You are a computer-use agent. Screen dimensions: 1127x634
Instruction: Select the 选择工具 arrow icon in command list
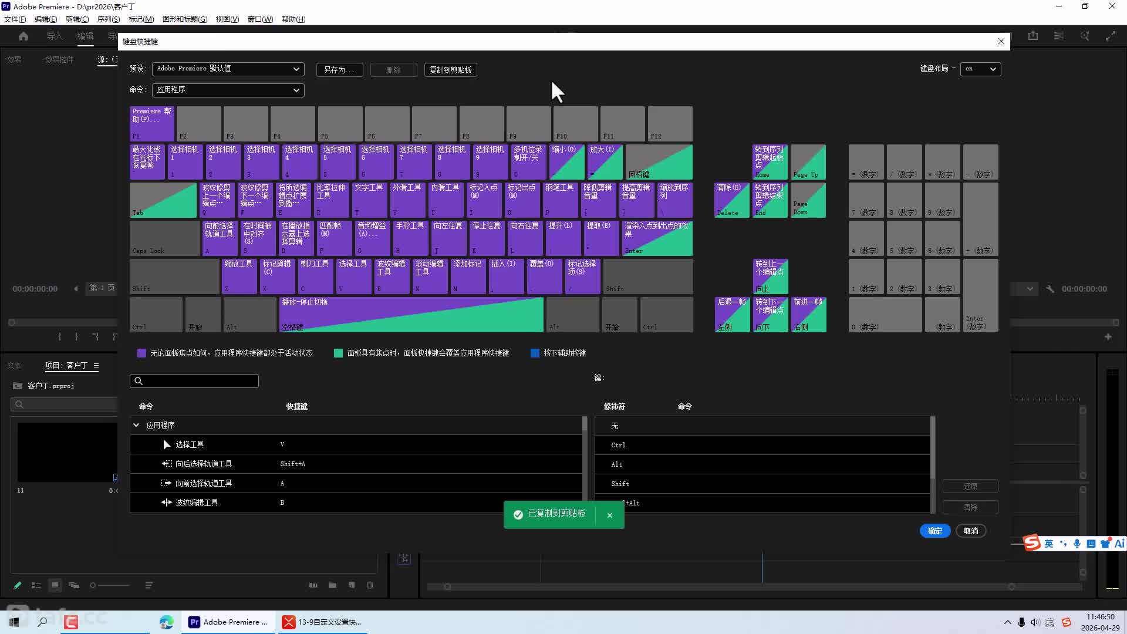click(x=167, y=445)
